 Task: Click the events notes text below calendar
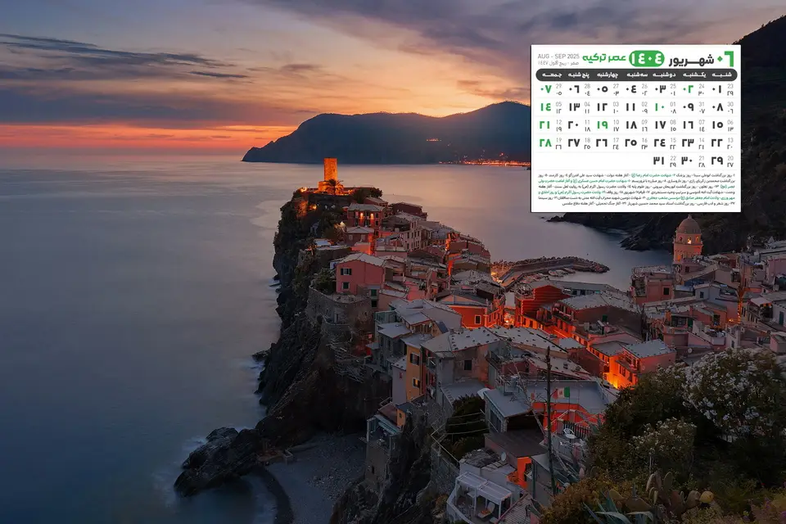click(635, 190)
